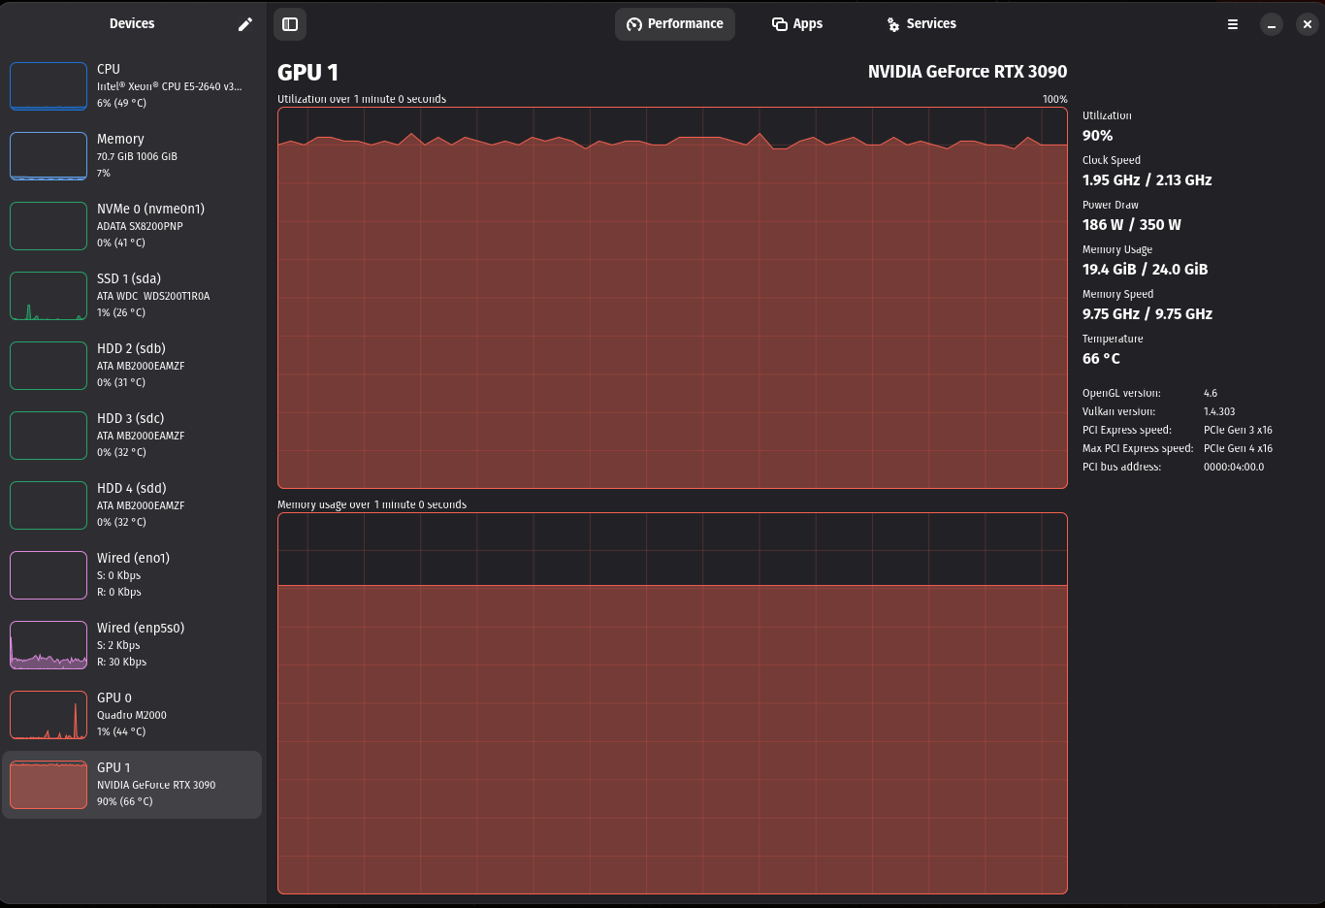Click 'NVIDIA GeForce RTX 3090' title text
This screenshot has width=1325, height=908.
(967, 72)
